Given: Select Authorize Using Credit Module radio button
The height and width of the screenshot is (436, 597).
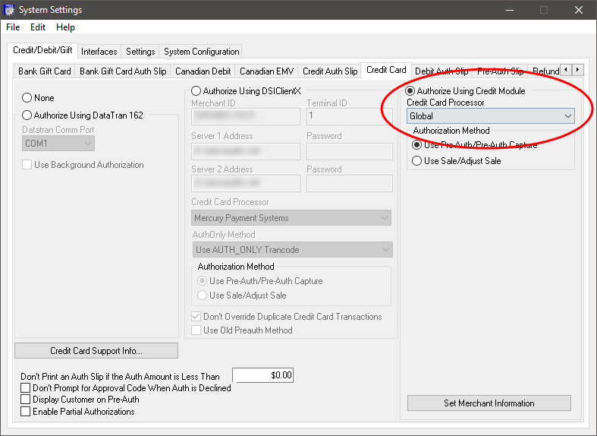Looking at the screenshot, I should coord(410,91).
